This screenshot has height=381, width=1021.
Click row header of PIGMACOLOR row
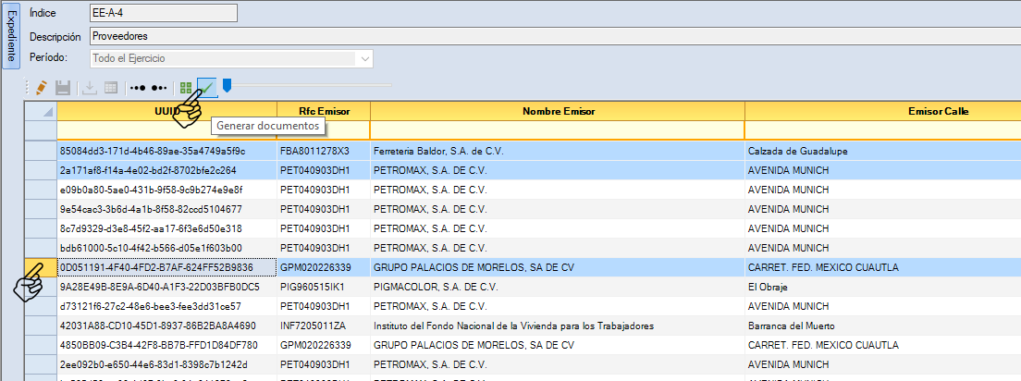[x=40, y=287]
